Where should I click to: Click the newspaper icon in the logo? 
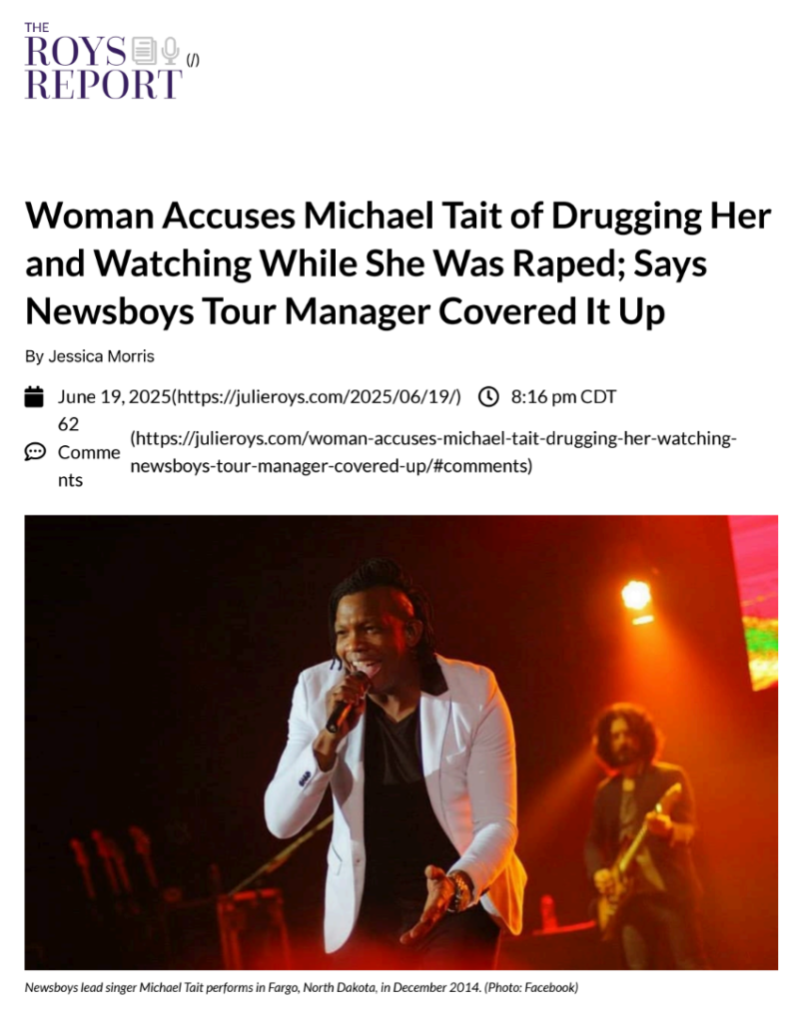tap(143, 51)
